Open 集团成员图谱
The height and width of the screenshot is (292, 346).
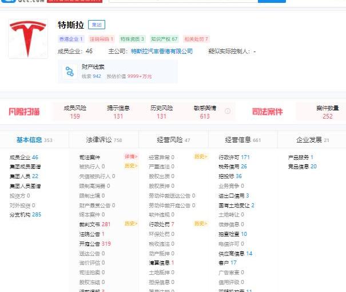tap(25, 167)
